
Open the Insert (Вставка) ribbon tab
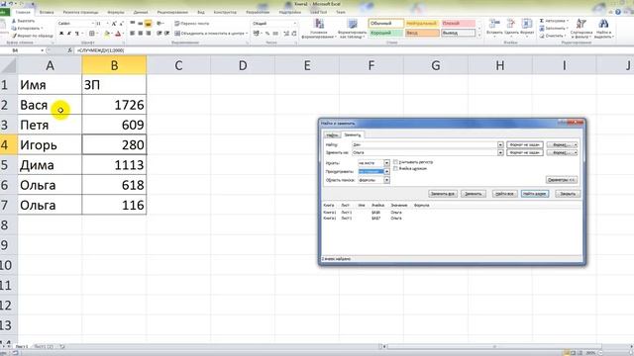[x=47, y=13]
